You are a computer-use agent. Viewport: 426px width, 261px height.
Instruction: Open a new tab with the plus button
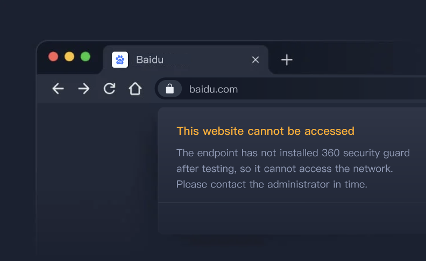(287, 60)
